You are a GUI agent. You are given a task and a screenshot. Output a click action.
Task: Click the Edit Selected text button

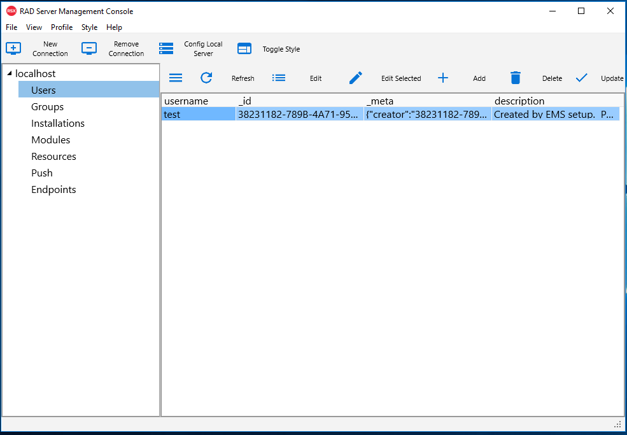pyautogui.click(x=401, y=78)
